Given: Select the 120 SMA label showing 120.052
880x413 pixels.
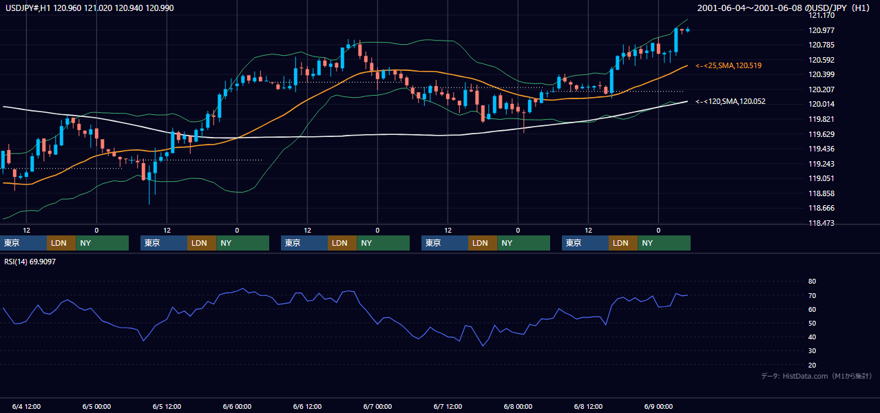Looking at the screenshot, I should 731,101.
